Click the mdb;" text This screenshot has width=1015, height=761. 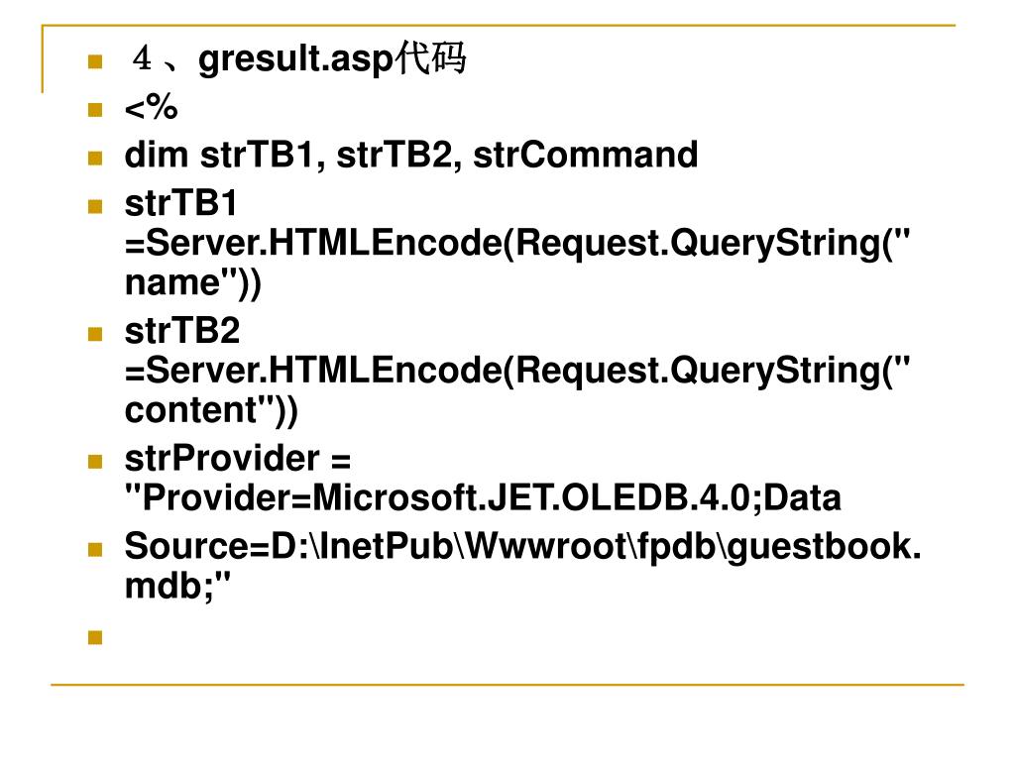click(177, 586)
